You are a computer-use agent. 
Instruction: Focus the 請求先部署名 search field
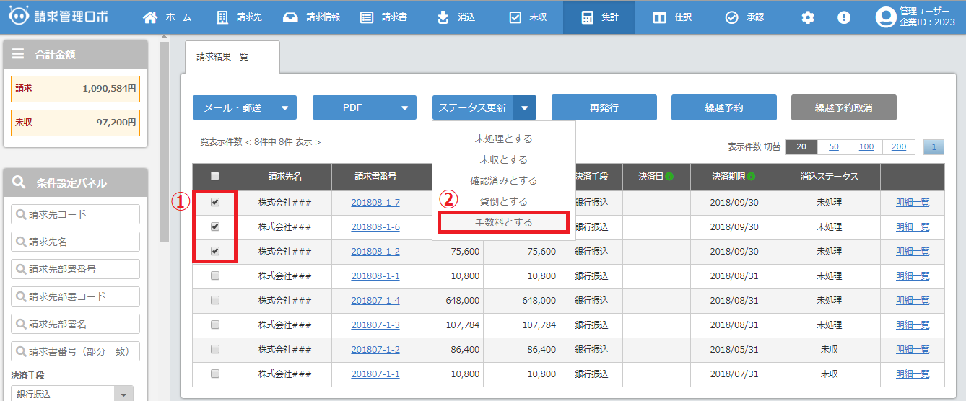pos(76,324)
